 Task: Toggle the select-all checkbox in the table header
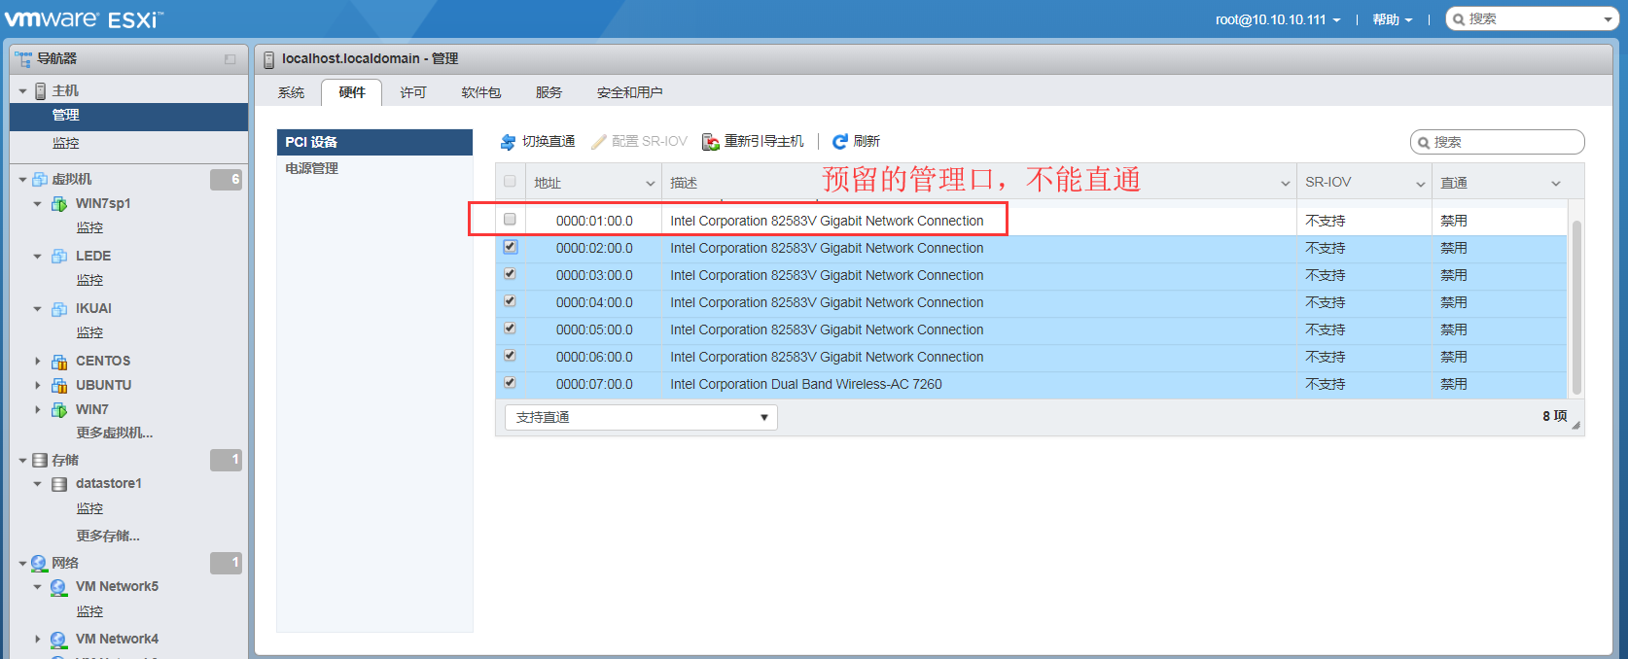tap(510, 182)
